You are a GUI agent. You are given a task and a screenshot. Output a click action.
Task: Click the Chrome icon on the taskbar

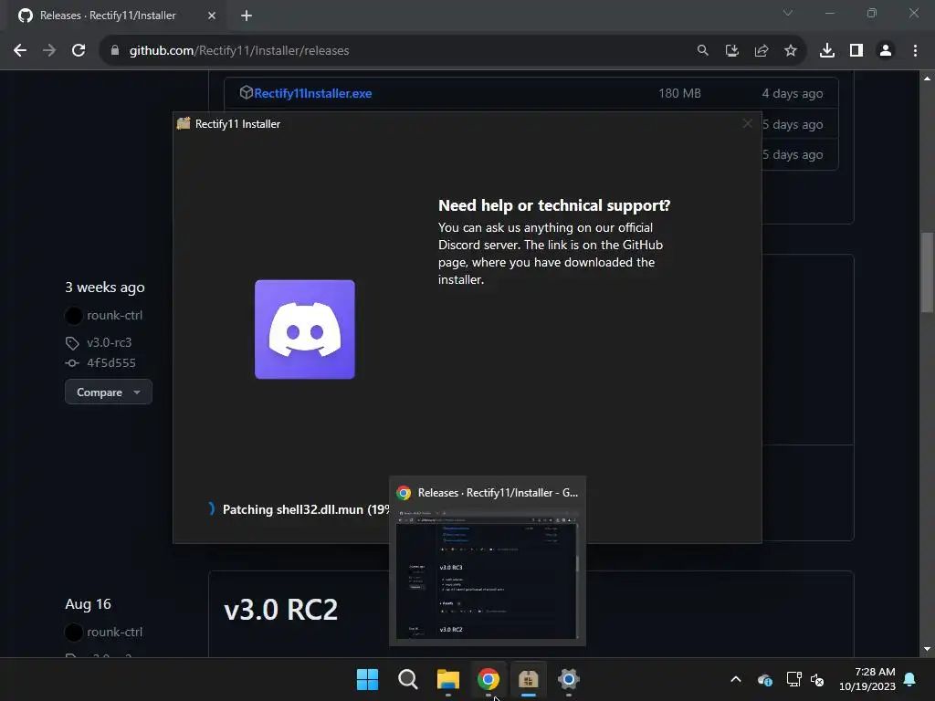point(489,679)
